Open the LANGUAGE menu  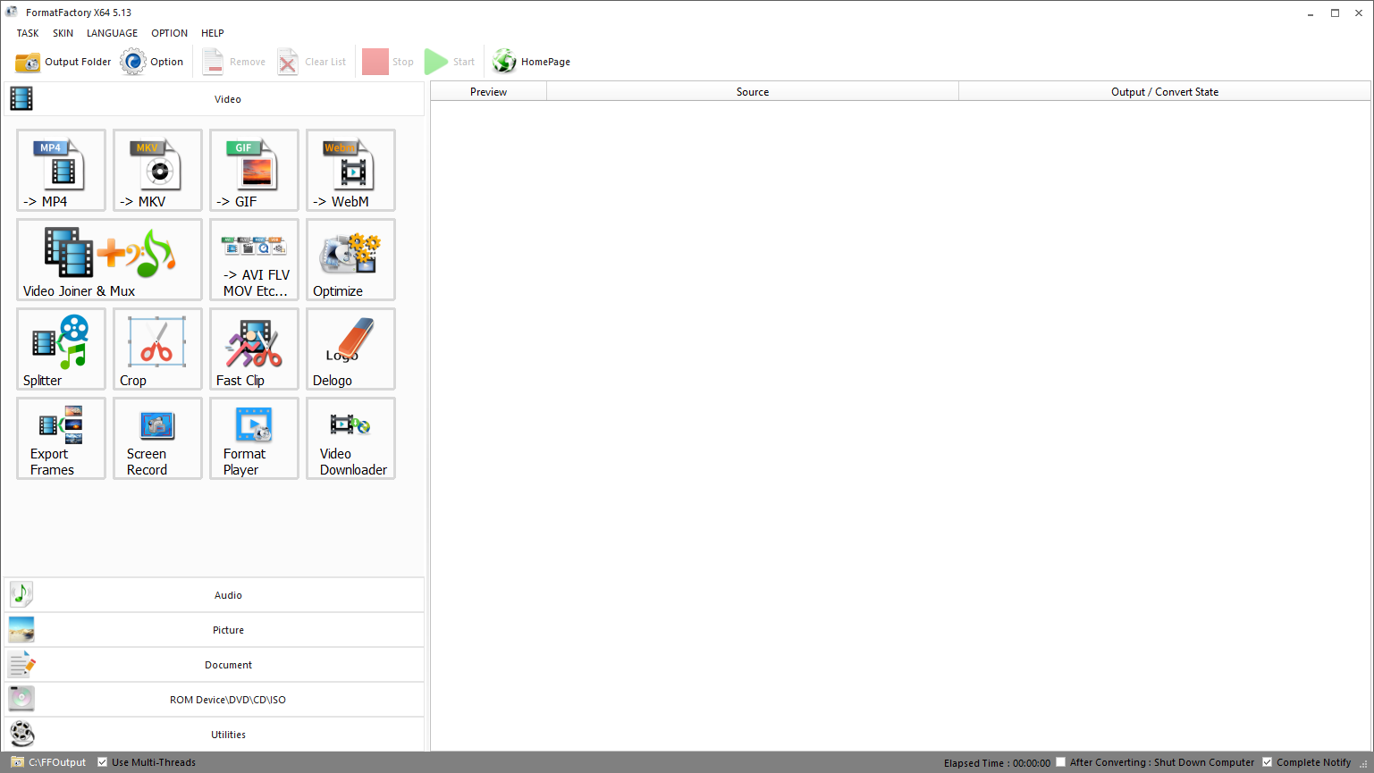point(112,33)
